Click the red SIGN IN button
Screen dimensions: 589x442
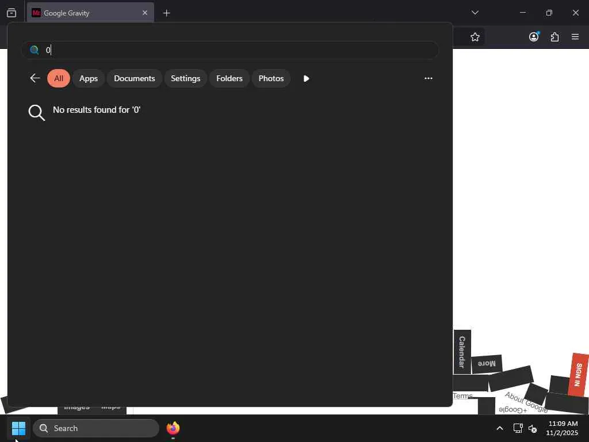pyautogui.click(x=578, y=375)
